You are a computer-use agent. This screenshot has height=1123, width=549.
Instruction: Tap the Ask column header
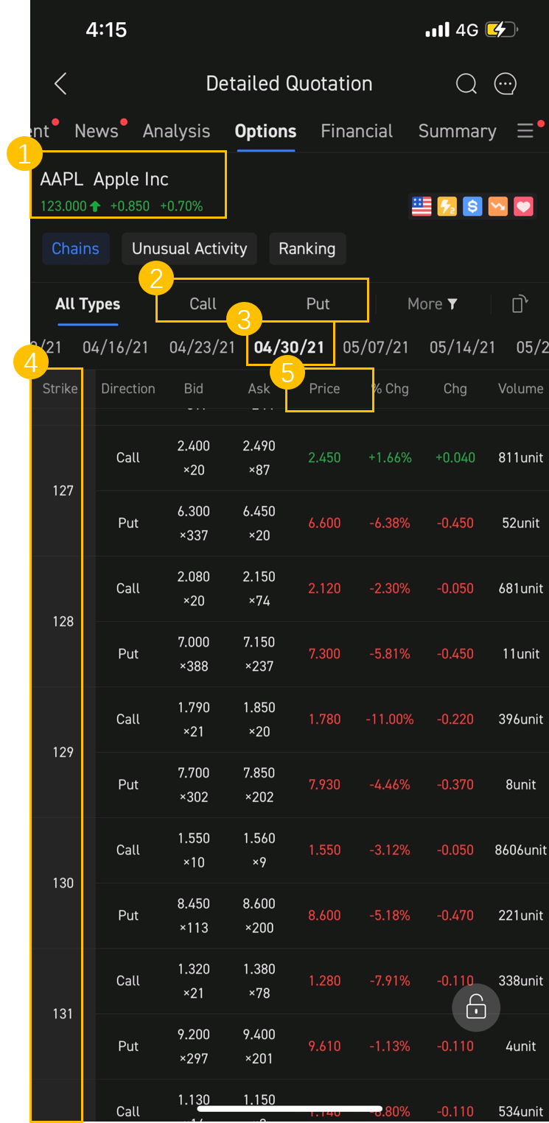click(259, 389)
